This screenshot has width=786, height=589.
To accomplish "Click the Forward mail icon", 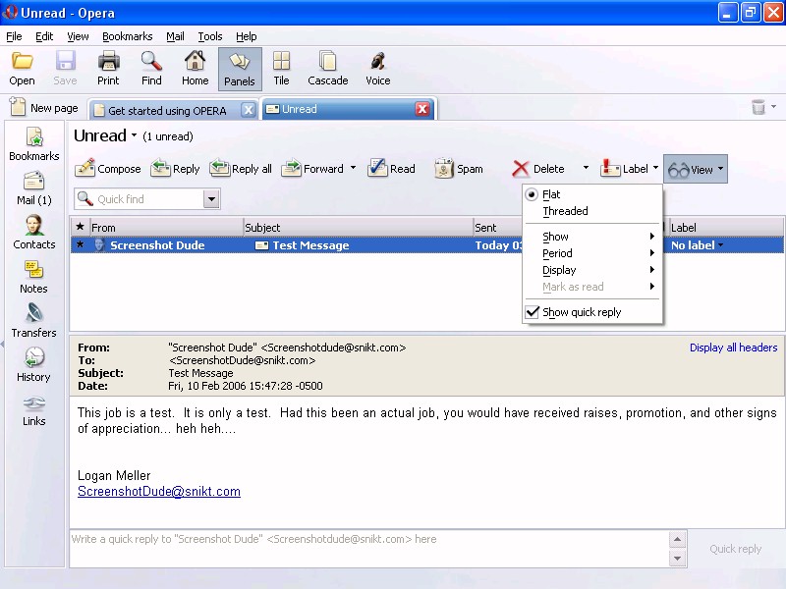I will pos(292,168).
